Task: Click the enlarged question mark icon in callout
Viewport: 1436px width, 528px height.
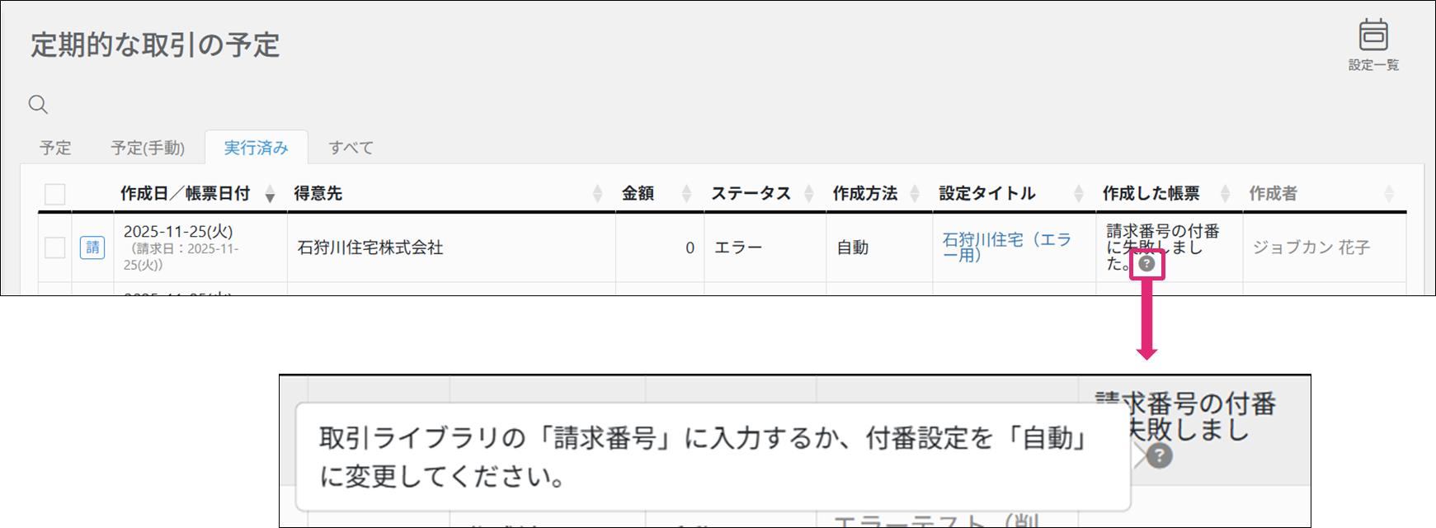Action: coord(1159,455)
